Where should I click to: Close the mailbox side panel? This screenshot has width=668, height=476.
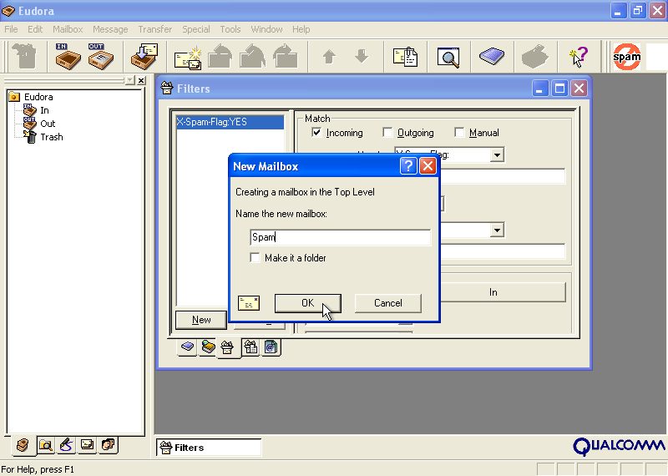click(141, 80)
